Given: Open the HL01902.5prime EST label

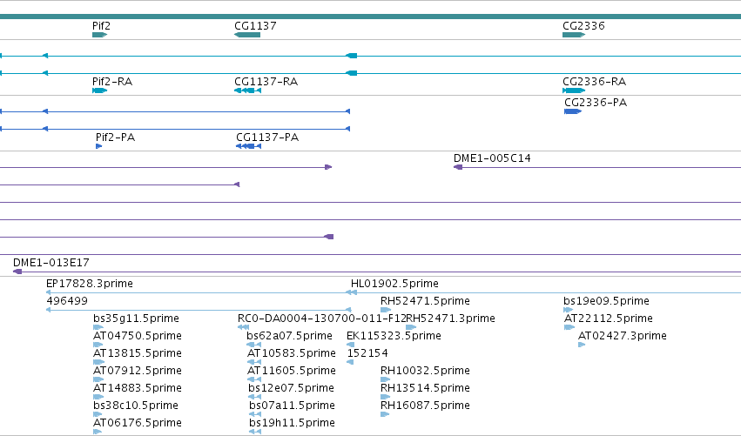Looking at the screenshot, I should [394, 284].
